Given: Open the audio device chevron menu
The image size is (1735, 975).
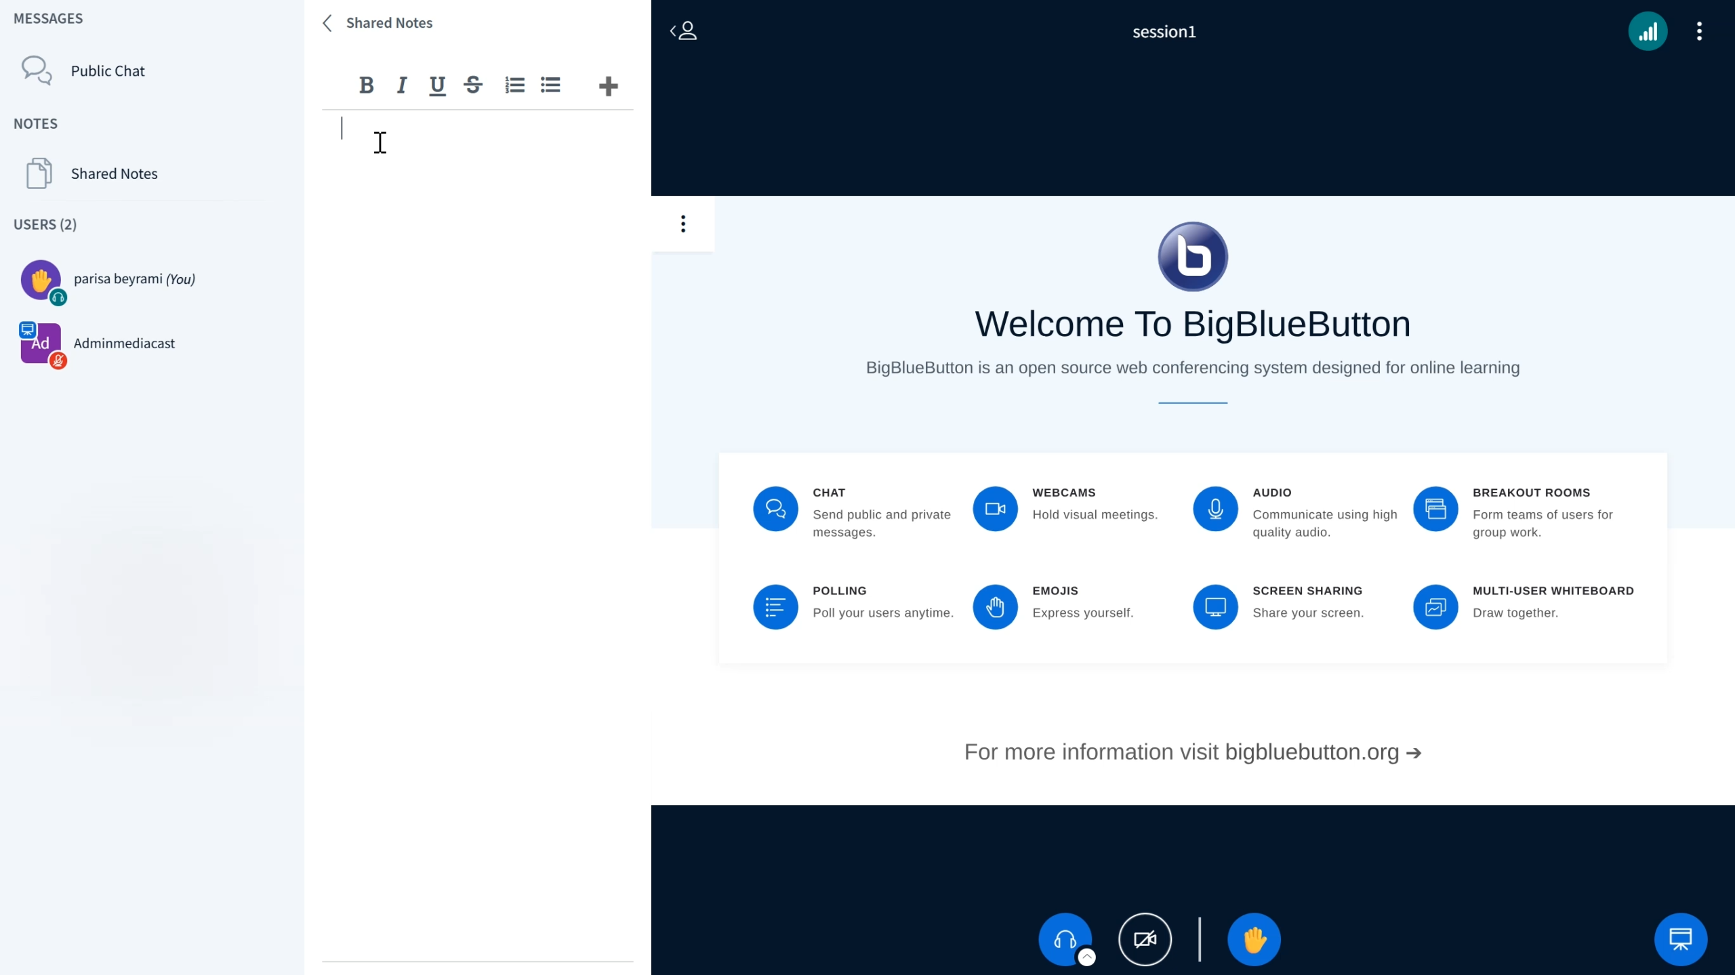Looking at the screenshot, I should click(1086, 956).
